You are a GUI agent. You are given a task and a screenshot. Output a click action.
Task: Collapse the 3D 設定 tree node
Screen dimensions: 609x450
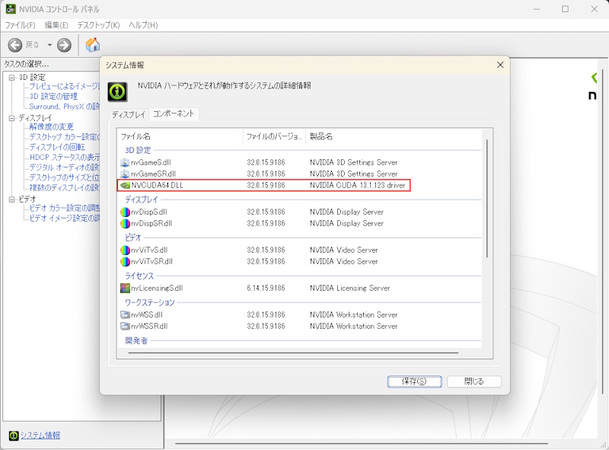click(x=12, y=78)
